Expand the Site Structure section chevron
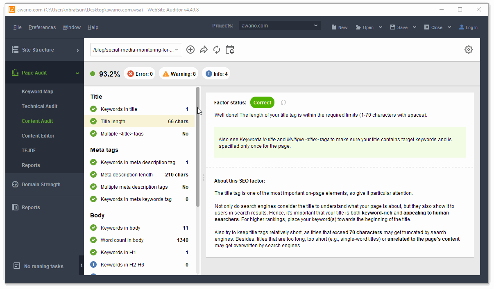This screenshot has width=494, height=289. (77, 50)
